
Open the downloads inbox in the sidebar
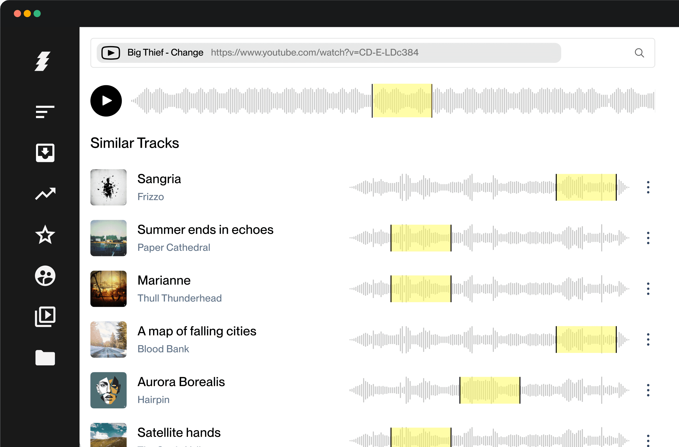pyautogui.click(x=45, y=153)
